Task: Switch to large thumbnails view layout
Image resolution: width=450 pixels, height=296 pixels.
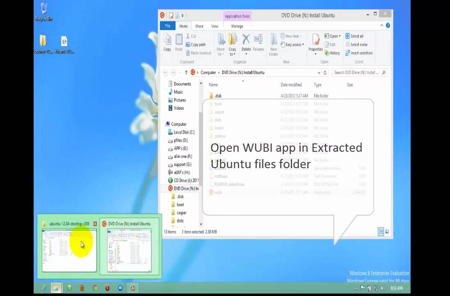Action: point(387,231)
